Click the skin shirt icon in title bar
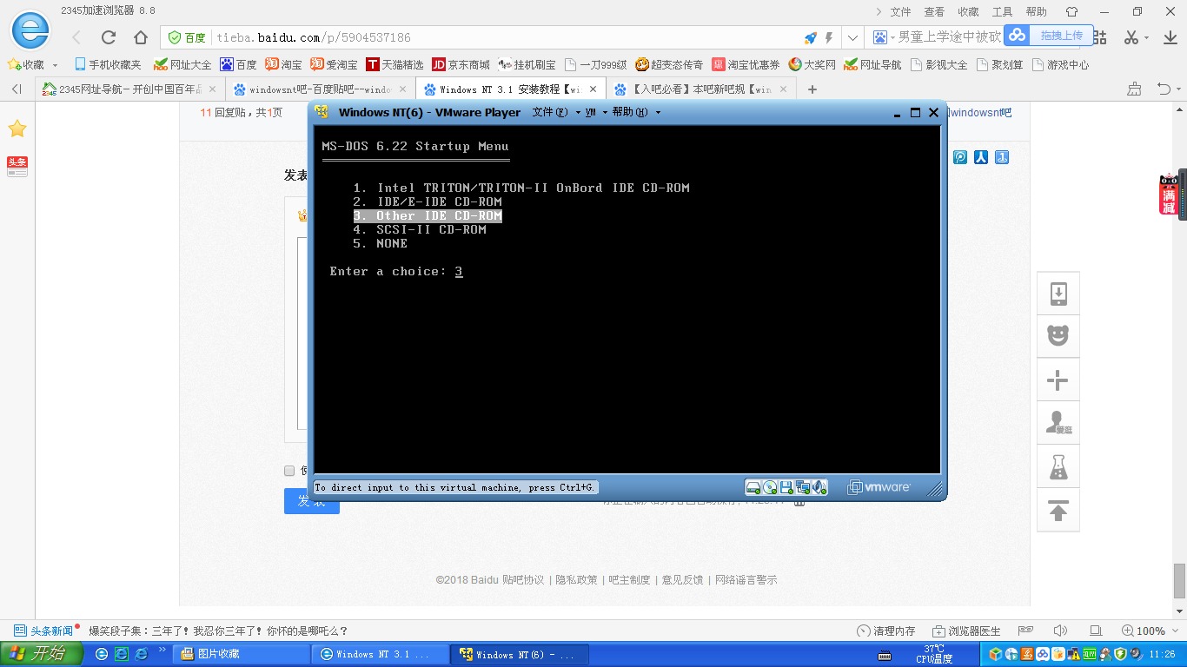Screen dimensions: 1187x667 (x=1071, y=12)
